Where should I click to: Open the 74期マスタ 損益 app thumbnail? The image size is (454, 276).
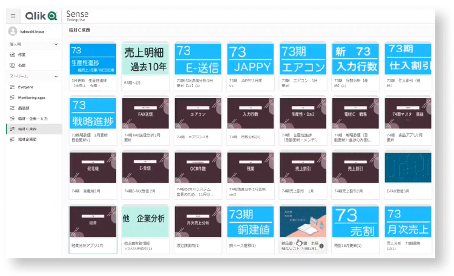[x=408, y=113]
